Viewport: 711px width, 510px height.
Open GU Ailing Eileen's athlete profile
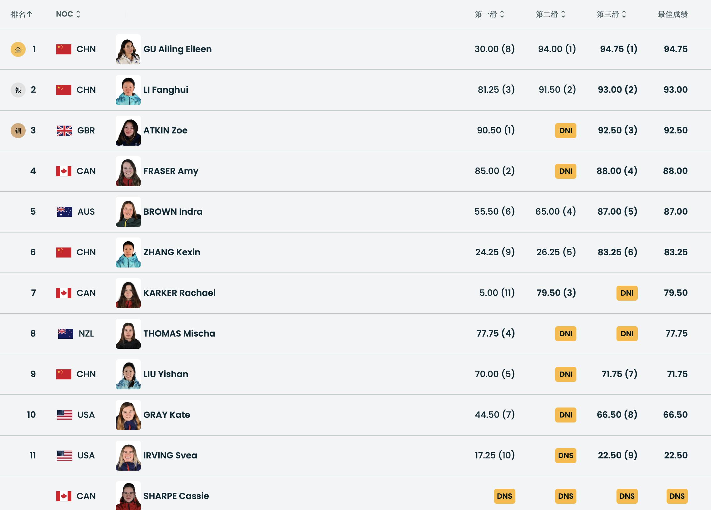click(x=177, y=49)
